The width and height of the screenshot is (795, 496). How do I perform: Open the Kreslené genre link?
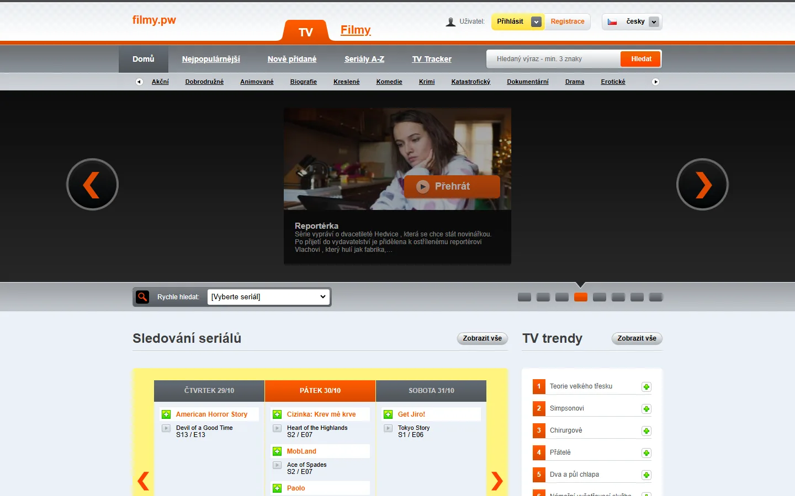pos(347,82)
